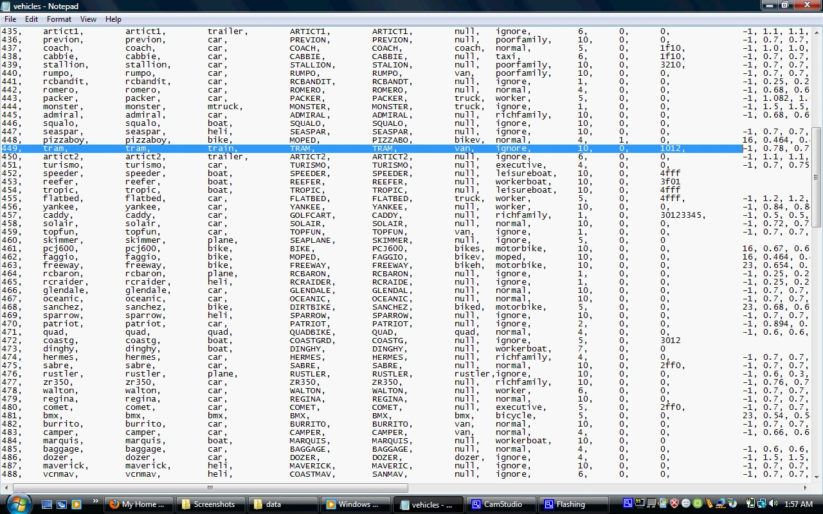
Task: Open the Help menu
Action: click(x=113, y=19)
